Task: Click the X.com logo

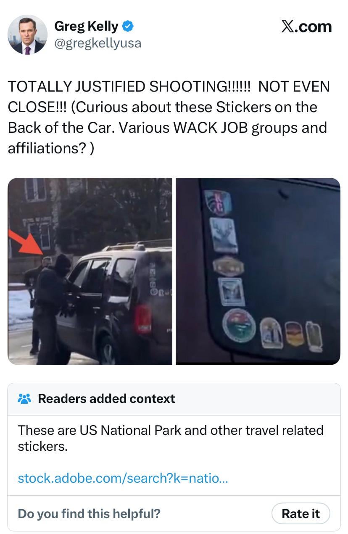Action: pos(306,27)
